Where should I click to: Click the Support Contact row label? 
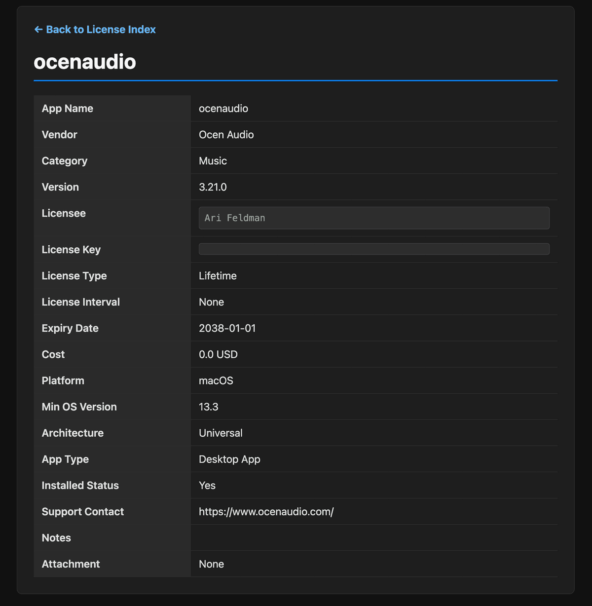pyautogui.click(x=83, y=511)
